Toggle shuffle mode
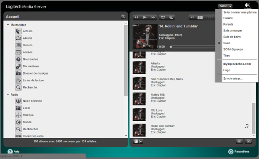 [x=171, y=17]
